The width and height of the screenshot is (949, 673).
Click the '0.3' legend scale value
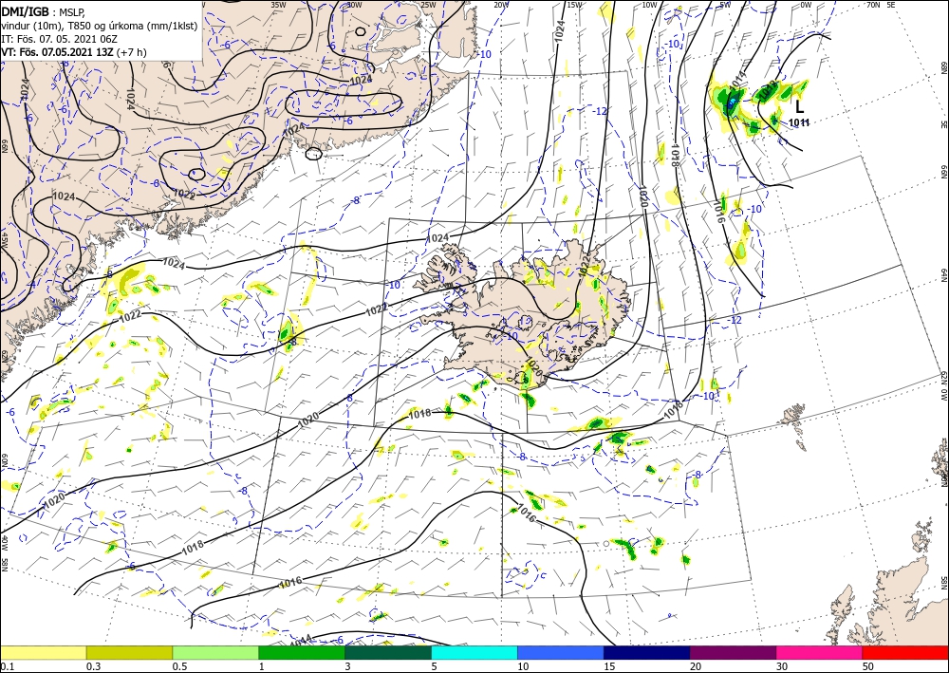click(93, 666)
